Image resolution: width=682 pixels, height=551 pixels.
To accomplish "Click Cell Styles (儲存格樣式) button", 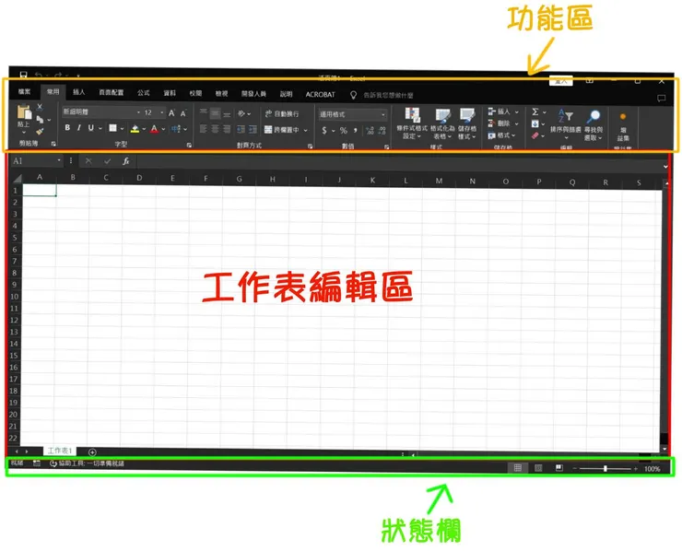I will [x=467, y=124].
